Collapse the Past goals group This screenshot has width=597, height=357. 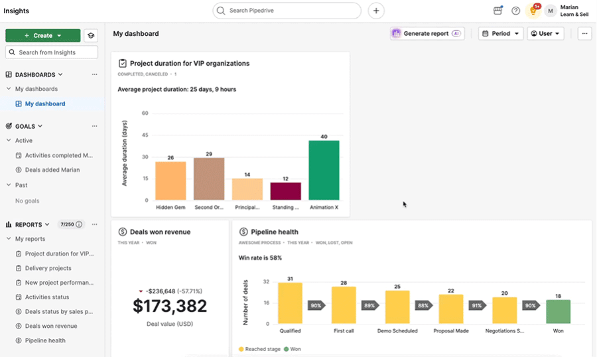click(9, 184)
